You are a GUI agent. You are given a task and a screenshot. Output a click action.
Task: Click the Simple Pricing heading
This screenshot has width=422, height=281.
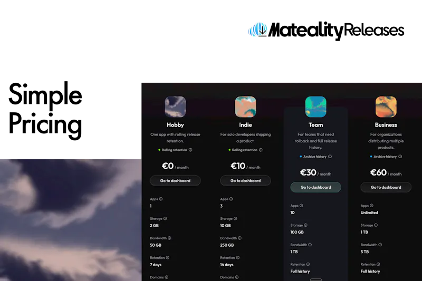45,110
